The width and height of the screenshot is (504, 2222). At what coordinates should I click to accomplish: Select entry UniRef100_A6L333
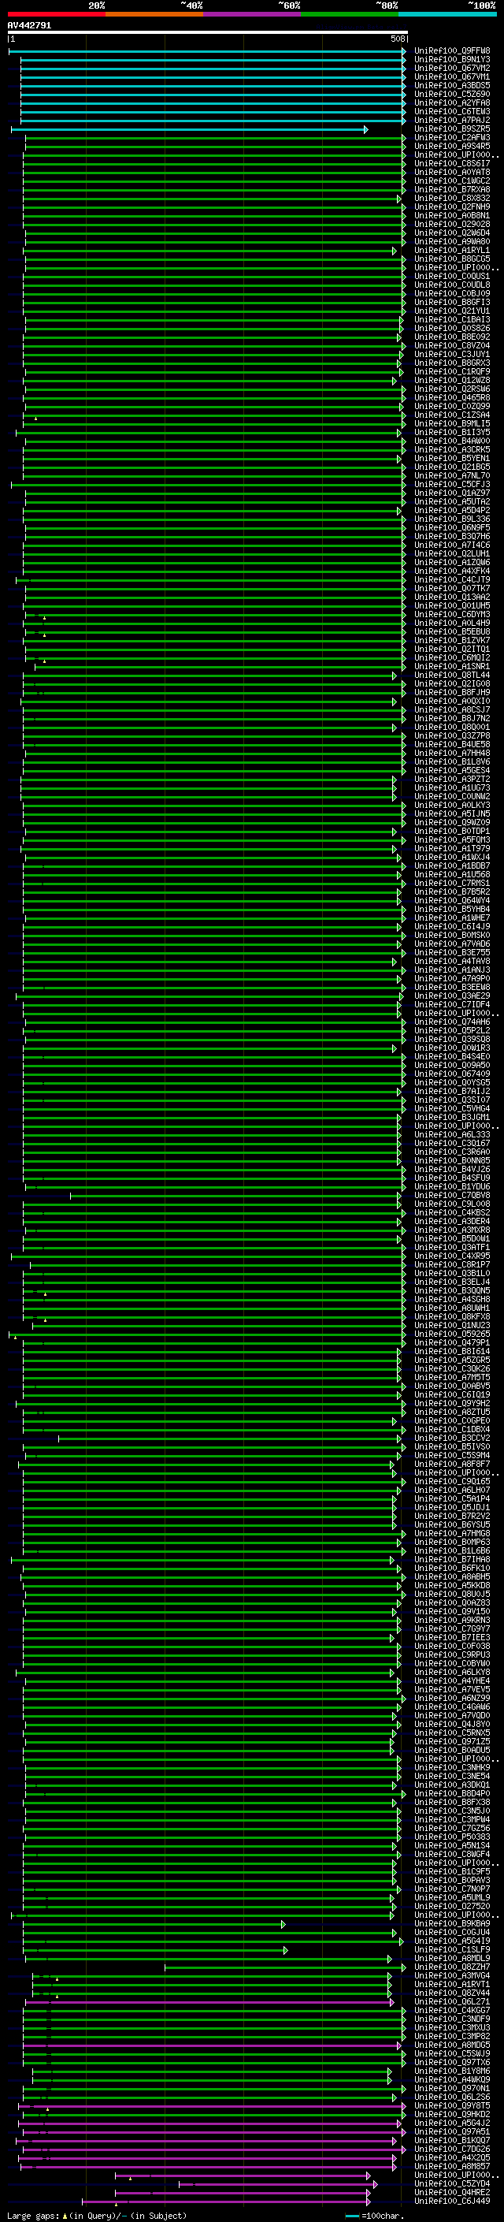(x=452, y=1134)
